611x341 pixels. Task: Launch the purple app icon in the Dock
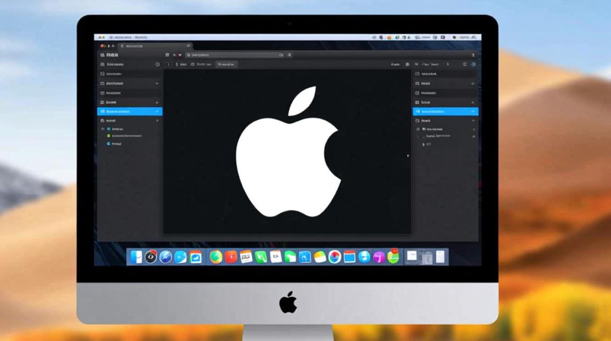click(379, 257)
